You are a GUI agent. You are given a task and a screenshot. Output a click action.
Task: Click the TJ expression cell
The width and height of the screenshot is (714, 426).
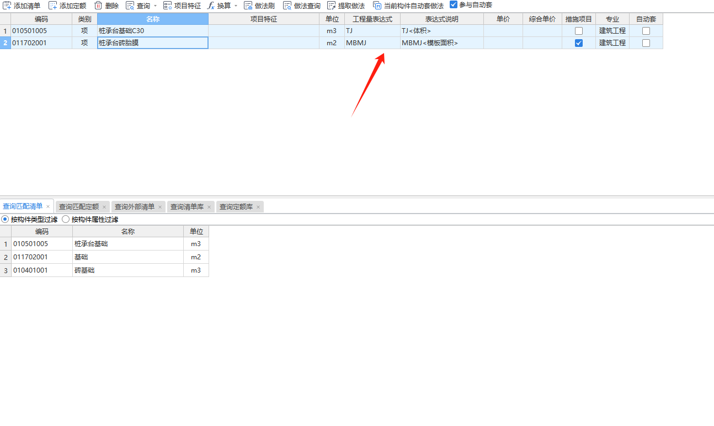372,31
